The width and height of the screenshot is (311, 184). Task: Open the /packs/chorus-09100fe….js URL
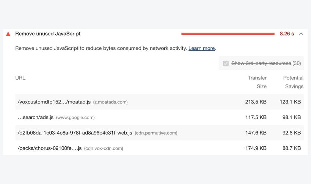pos(49,148)
